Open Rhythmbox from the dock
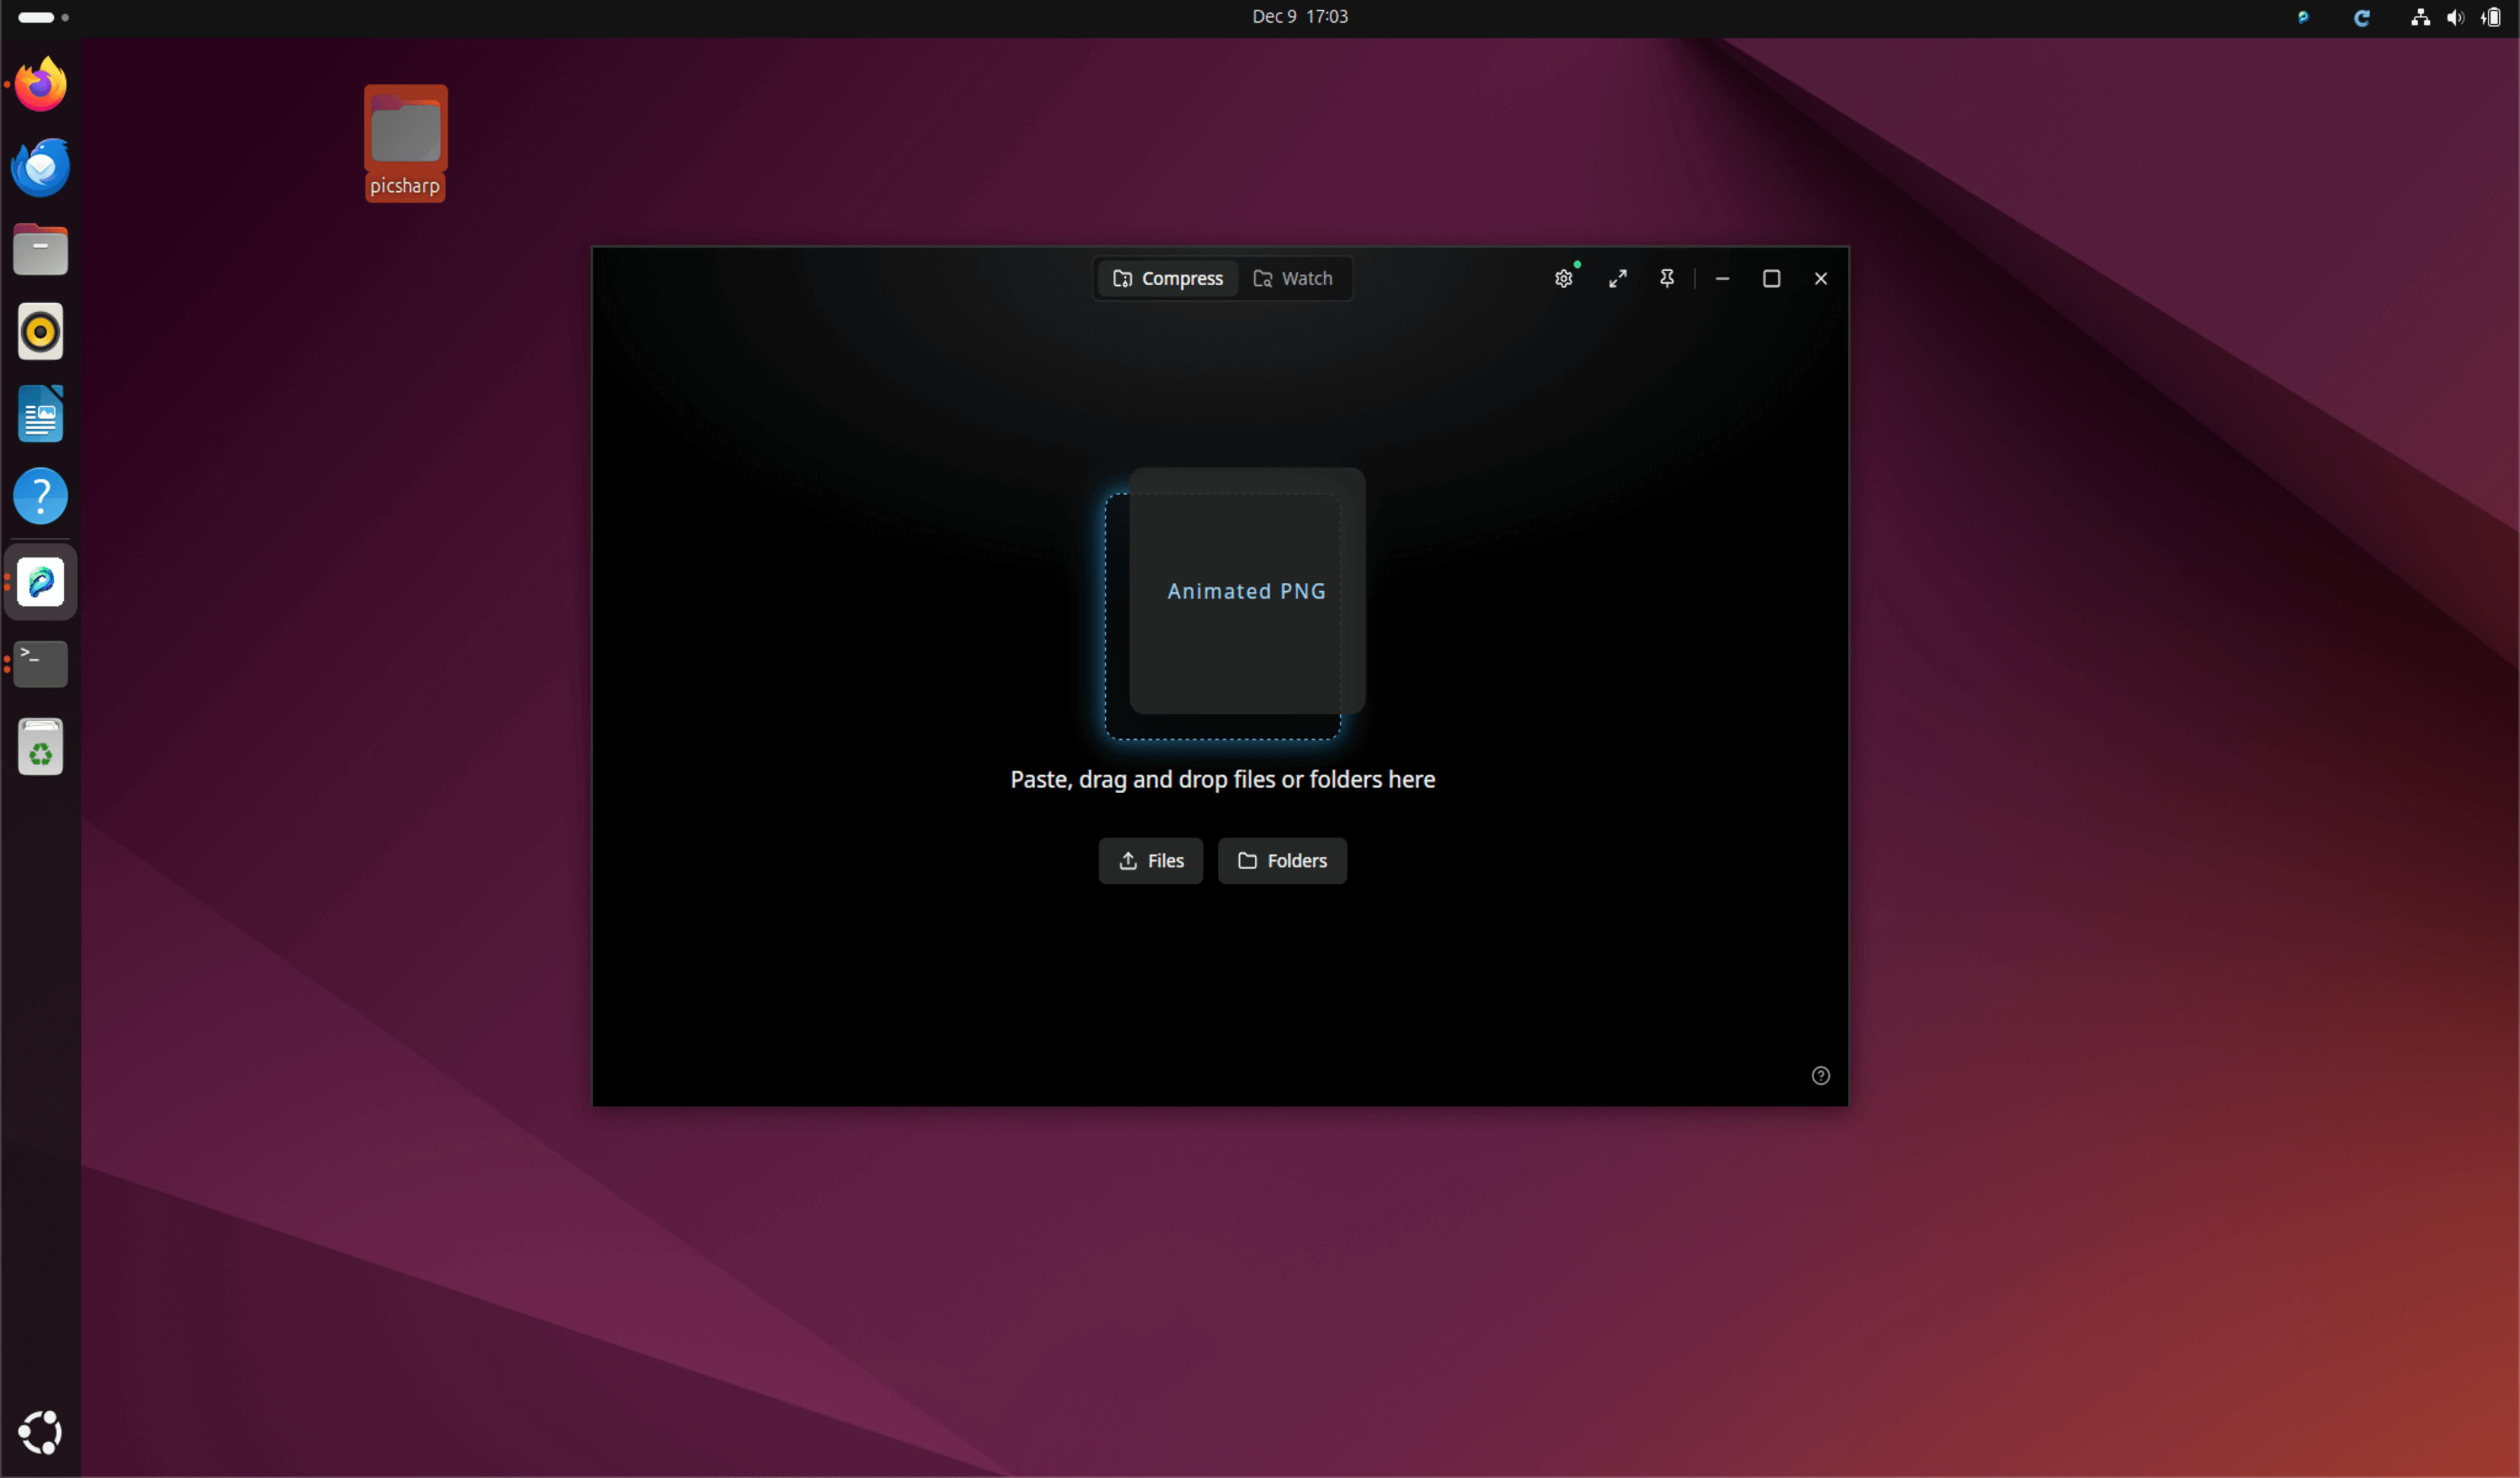This screenshot has width=2520, height=1478. pos(40,332)
